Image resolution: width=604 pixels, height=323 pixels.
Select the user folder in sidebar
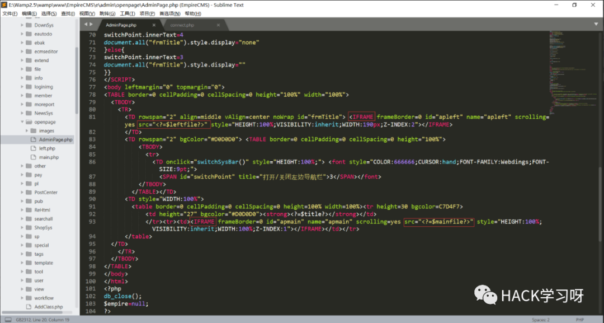pyautogui.click(x=39, y=280)
